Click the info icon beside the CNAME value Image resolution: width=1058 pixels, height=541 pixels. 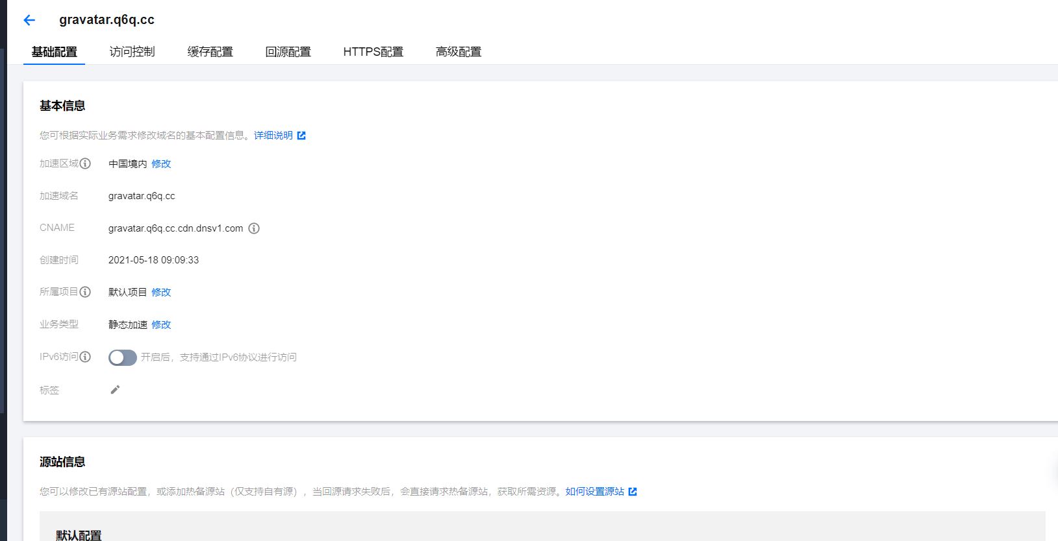click(x=254, y=228)
